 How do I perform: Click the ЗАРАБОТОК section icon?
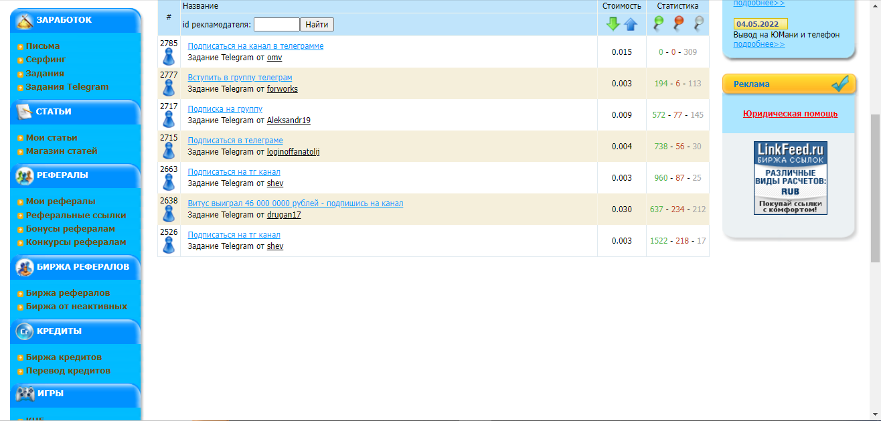[x=25, y=21]
